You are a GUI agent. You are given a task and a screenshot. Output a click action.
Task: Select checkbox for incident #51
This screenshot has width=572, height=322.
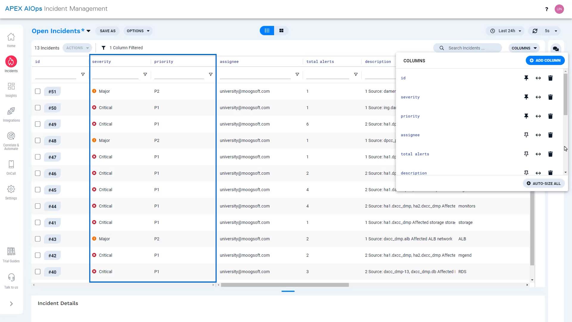[38, 91]
